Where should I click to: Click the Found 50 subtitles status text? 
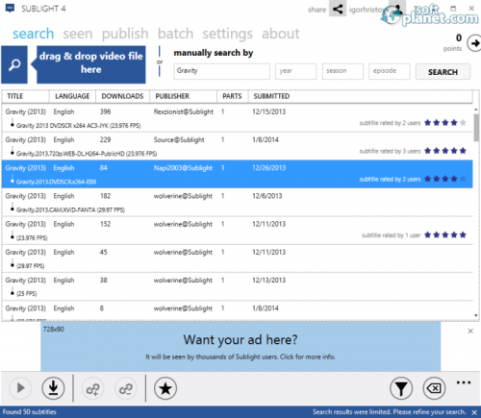tap(30, 412)
